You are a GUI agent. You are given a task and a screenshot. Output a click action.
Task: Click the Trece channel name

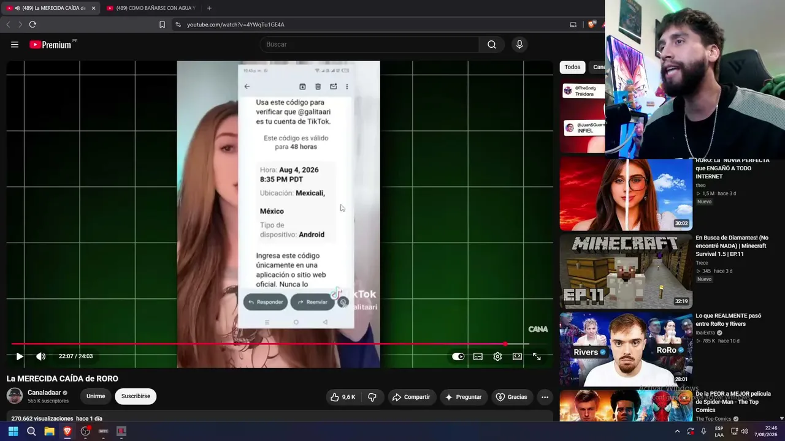click(702, 263)
